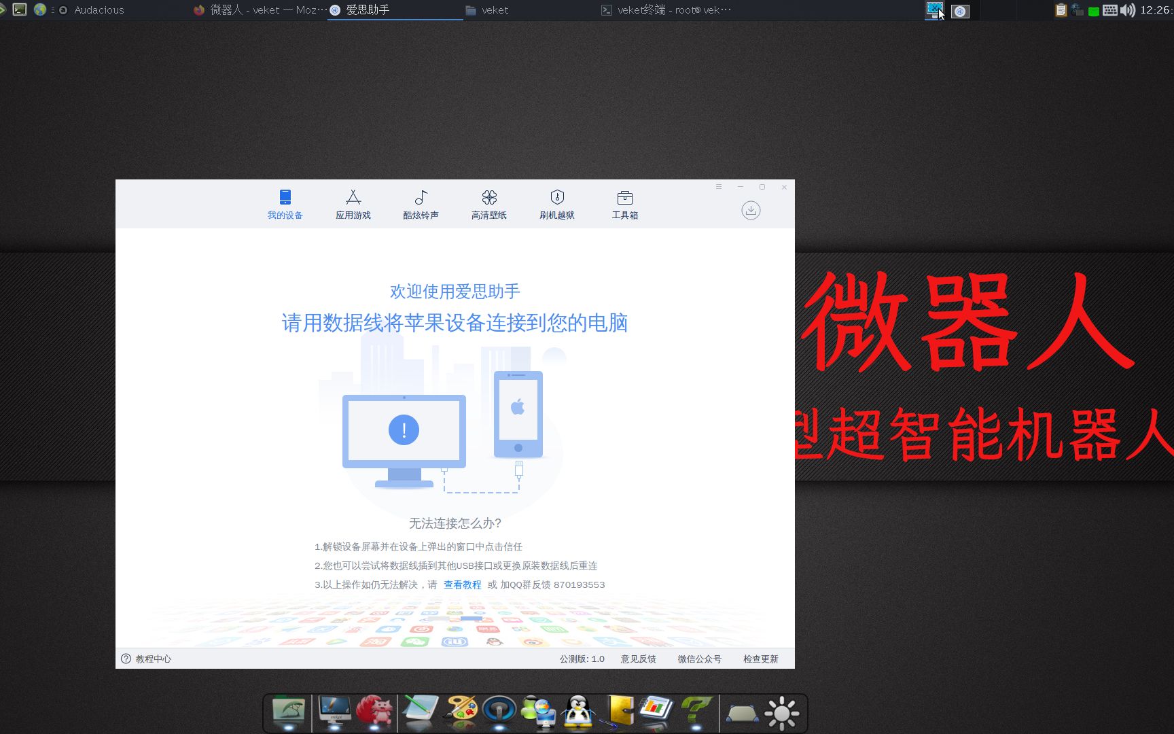
Task: Open 微信公众号 WeChat account link
Action: pos(699,659)
